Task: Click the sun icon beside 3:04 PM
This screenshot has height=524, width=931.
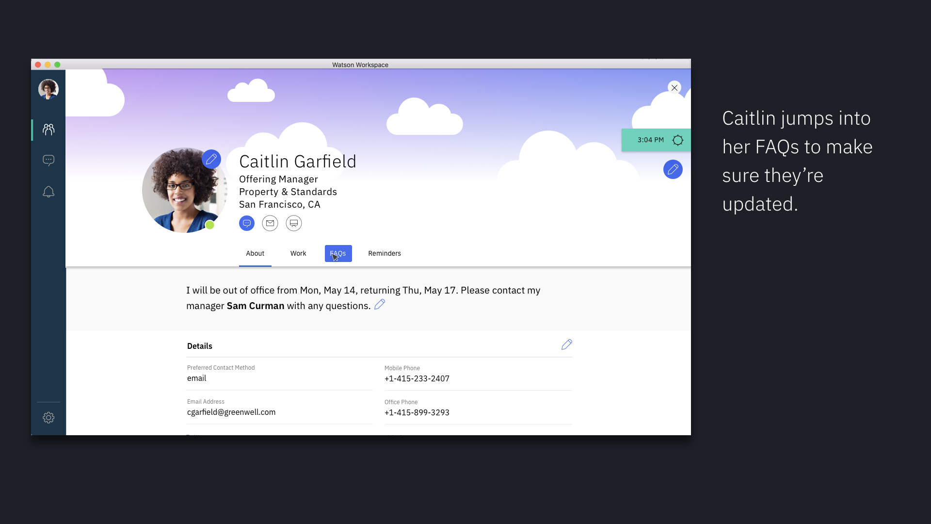Action: 678,140
